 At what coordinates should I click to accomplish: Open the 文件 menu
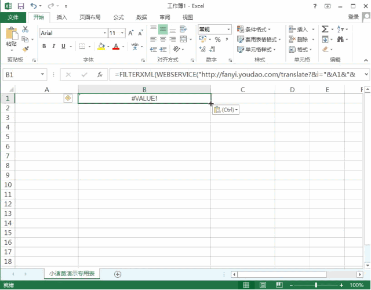tap(13, 17)
